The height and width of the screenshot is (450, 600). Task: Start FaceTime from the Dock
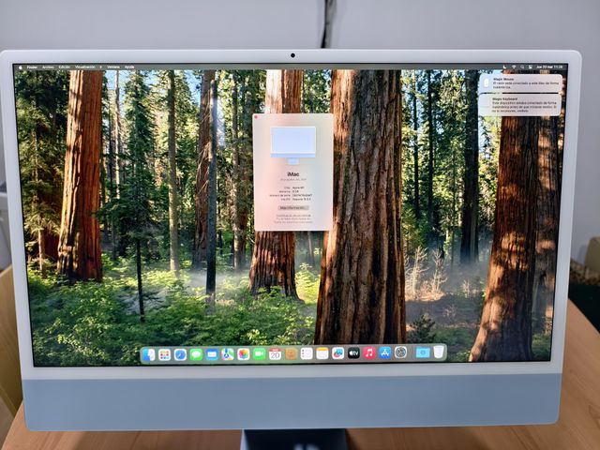(x=259, y=354)
